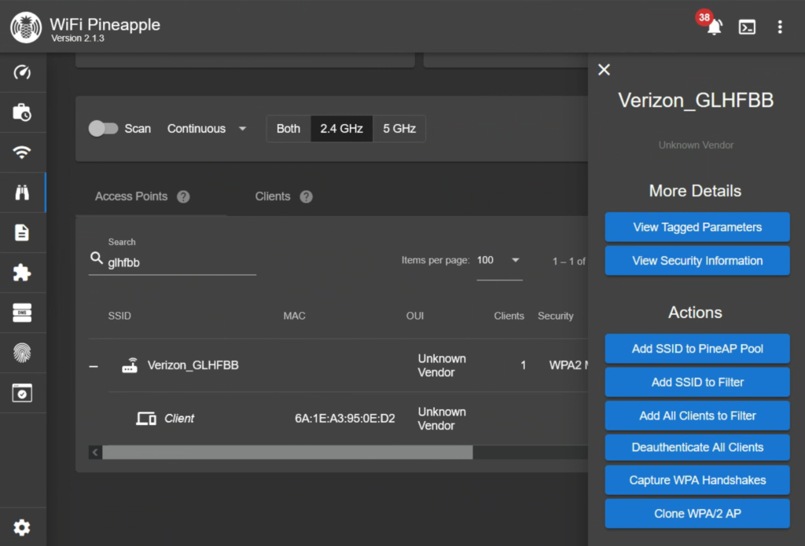Open the Cabinet checkmark window icon
Image resolution: width=805 pixels, height=546 pixels.
(x=22, y=393)
